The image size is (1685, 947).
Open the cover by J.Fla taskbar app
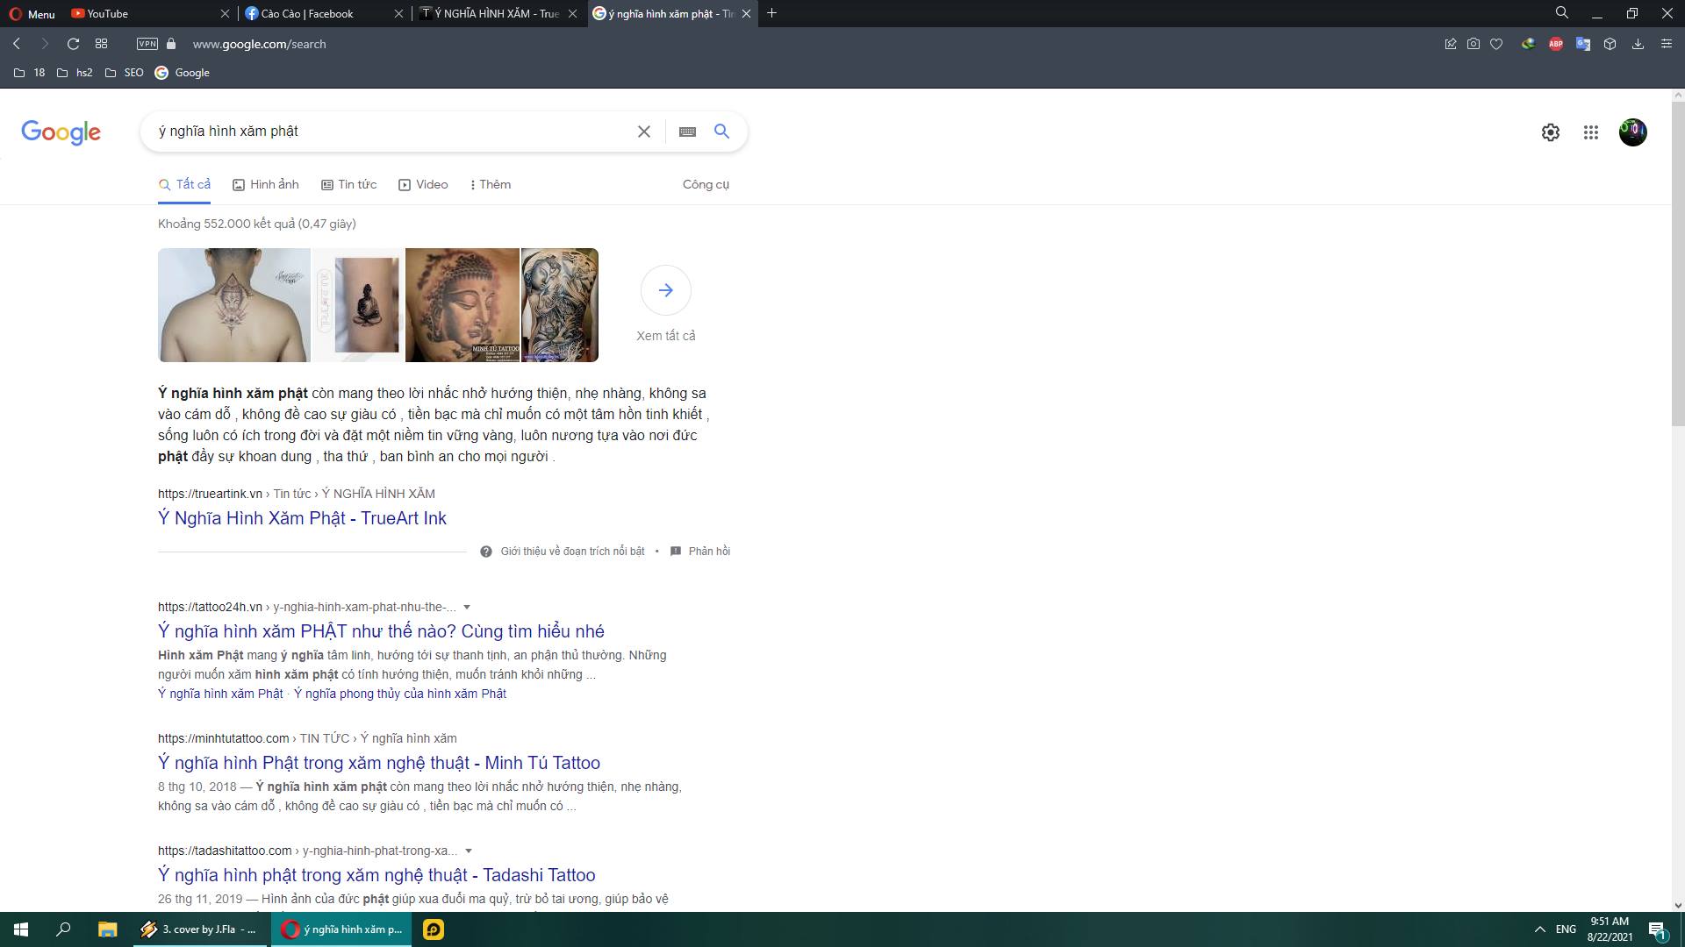(200, 929)
